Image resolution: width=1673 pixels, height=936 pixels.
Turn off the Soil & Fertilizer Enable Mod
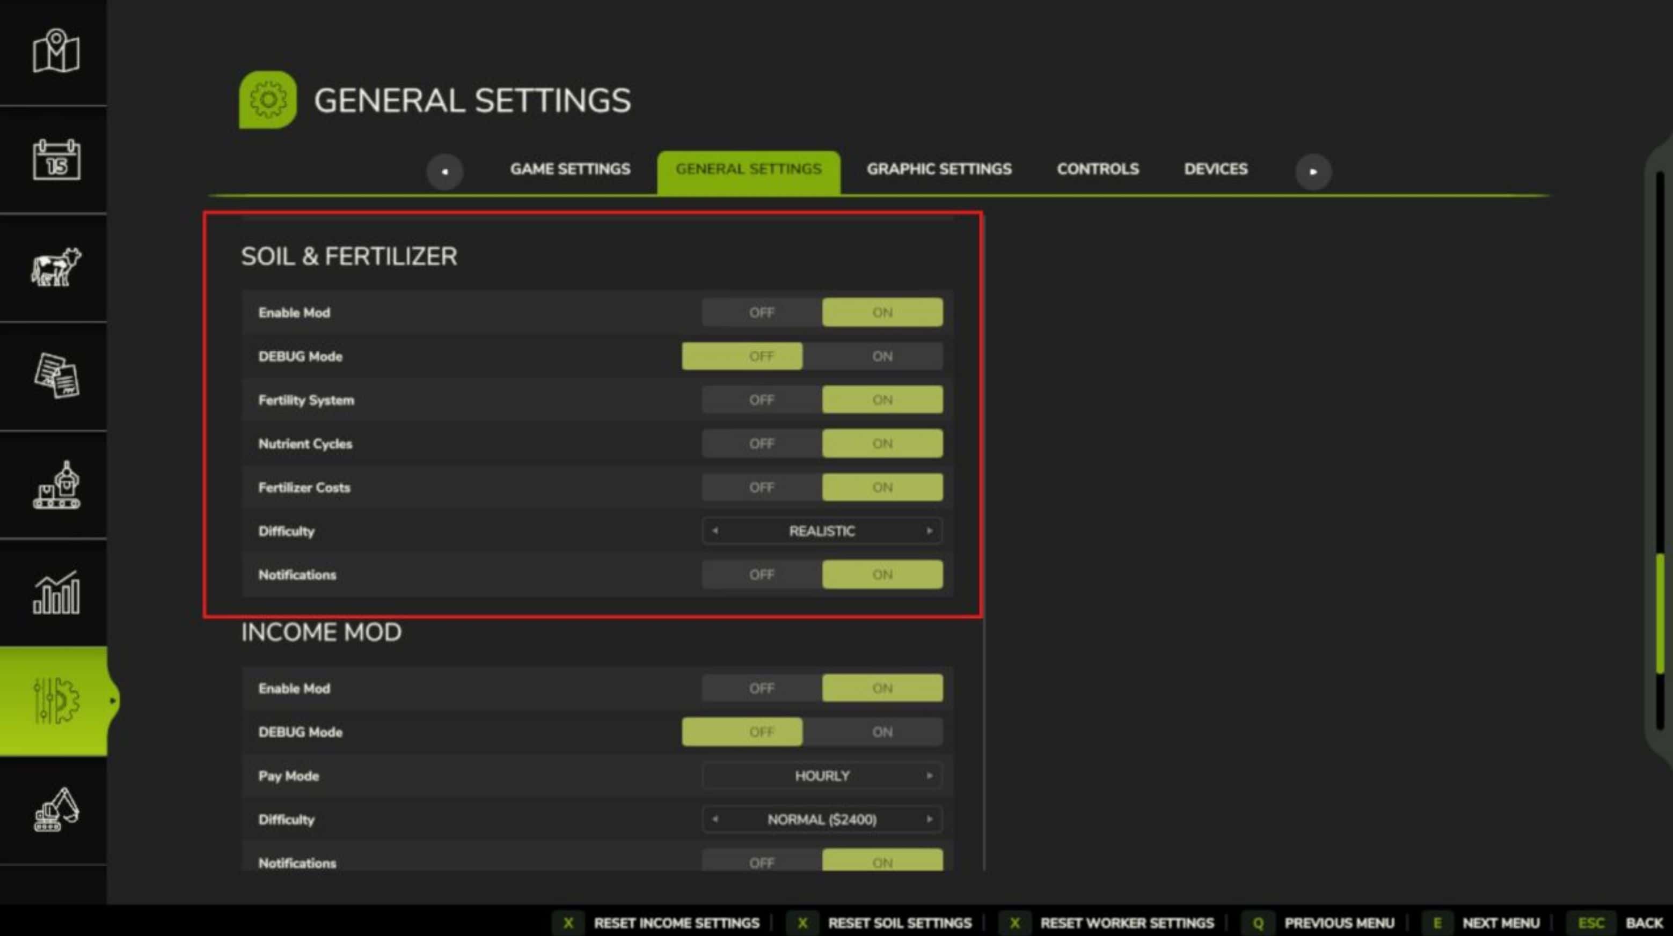tap(761, 312)
